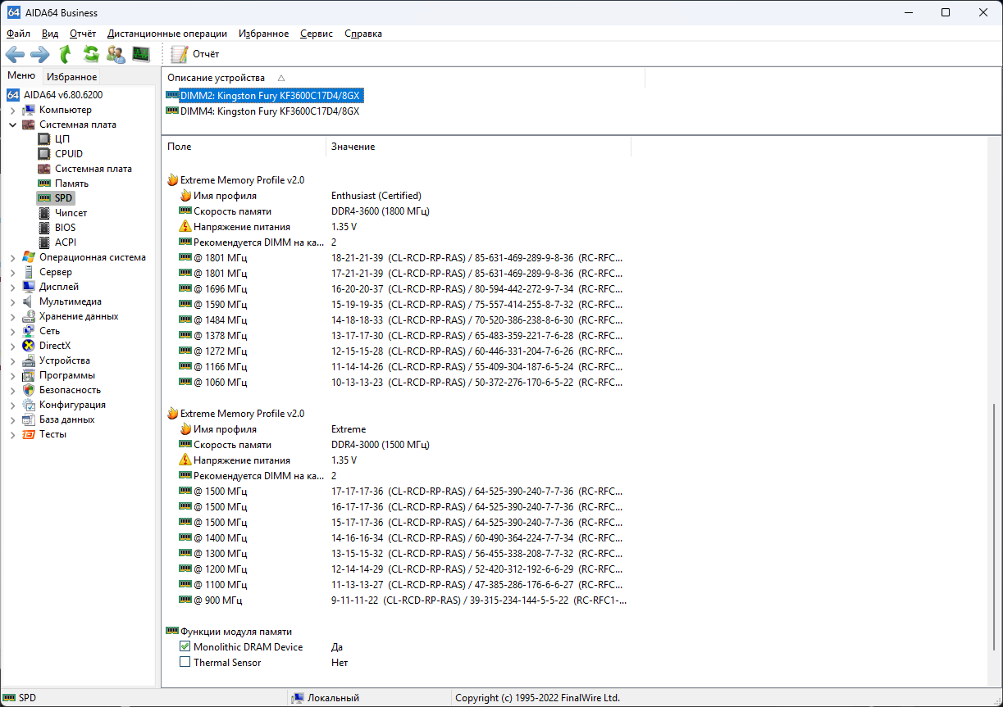
Task: Expand the Дисплей tree node
Action: (x=12, y=287)
